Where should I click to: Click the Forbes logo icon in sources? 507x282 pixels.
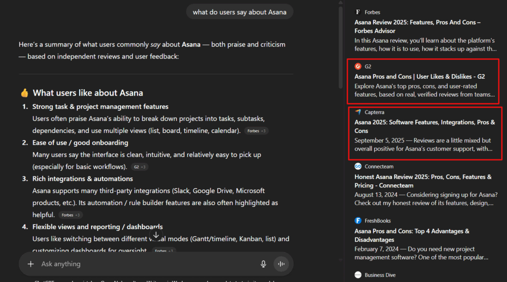coord(358,12)
